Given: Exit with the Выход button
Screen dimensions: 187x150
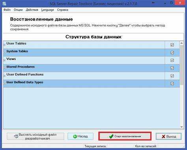Looking at the screenshot, I should (x=169, y=137).
